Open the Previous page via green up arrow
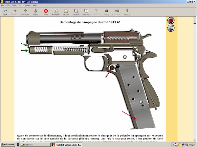Screen dimensions: 197x148 point(25,12)
